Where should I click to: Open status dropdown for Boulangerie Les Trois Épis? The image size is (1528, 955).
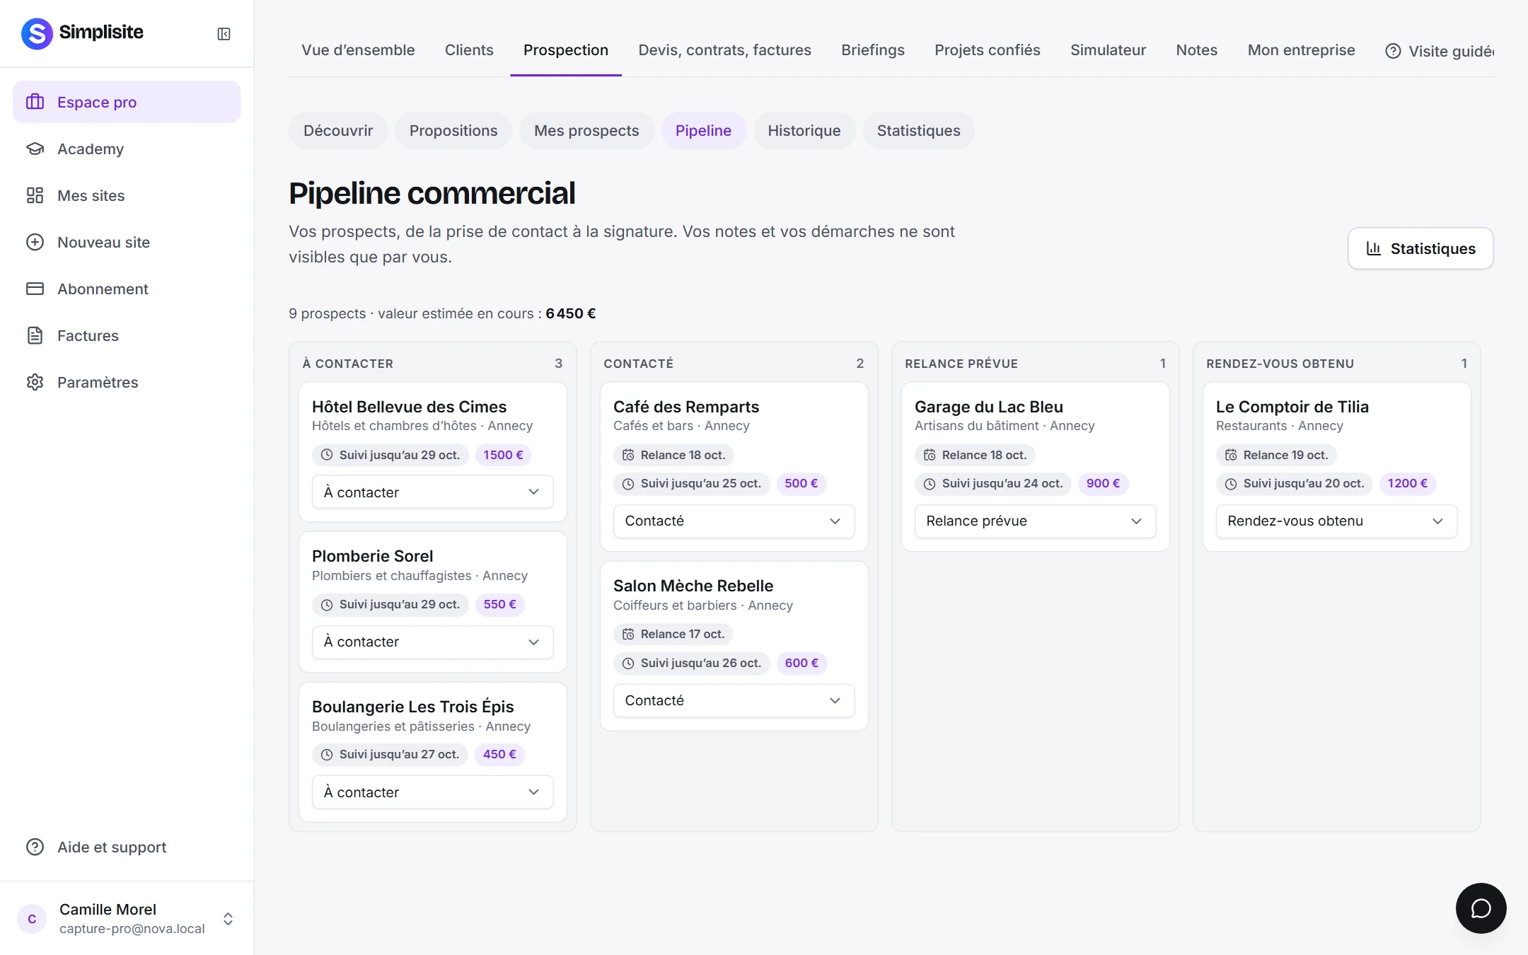pyautogui.click(x=432, y=792)
